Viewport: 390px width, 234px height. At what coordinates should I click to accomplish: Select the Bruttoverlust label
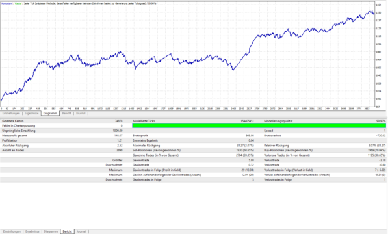tap(272, 136)
